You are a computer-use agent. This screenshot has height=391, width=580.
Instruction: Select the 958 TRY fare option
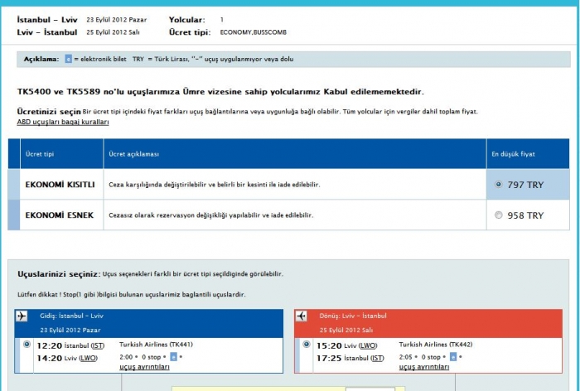click(x=498, y=215)
